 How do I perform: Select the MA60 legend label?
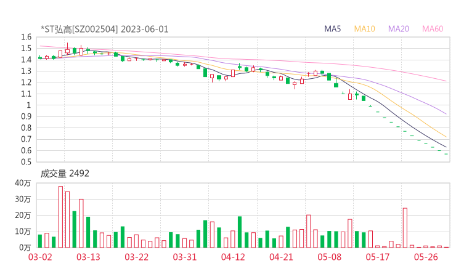click(433, 29)
